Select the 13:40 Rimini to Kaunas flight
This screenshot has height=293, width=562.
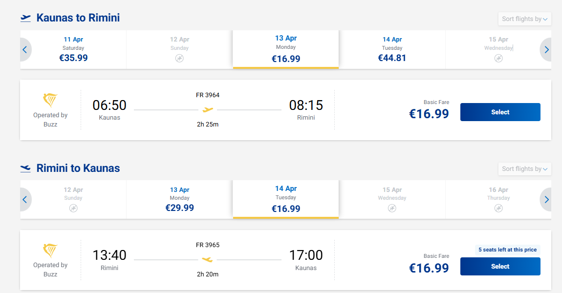(x=500, y=267)
